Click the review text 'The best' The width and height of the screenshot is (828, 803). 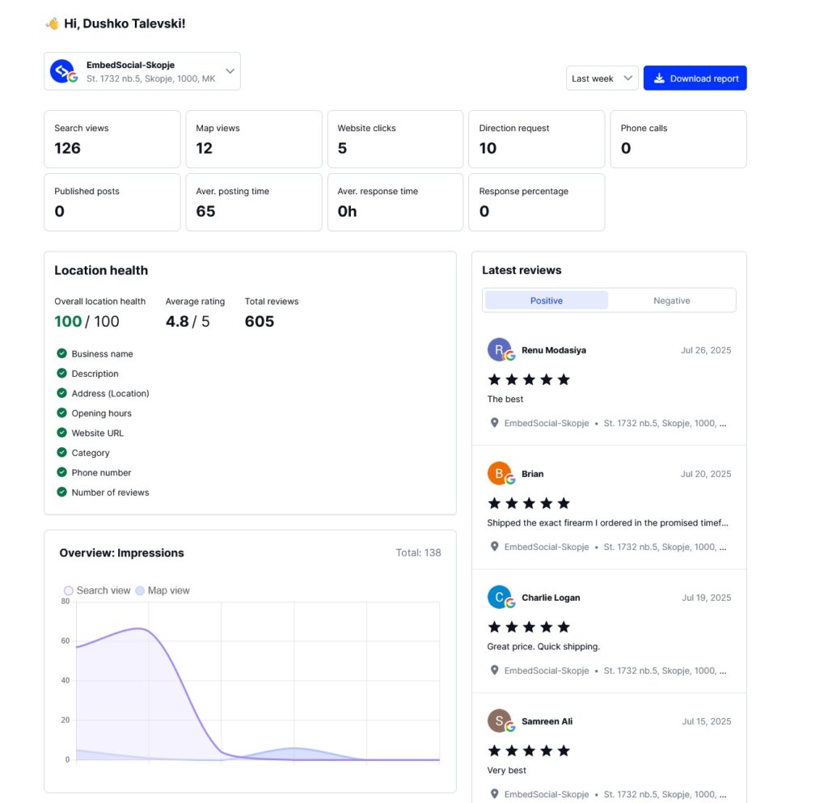click(505, 399)
